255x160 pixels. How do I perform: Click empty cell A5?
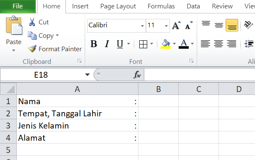click(x=78, y=150)
